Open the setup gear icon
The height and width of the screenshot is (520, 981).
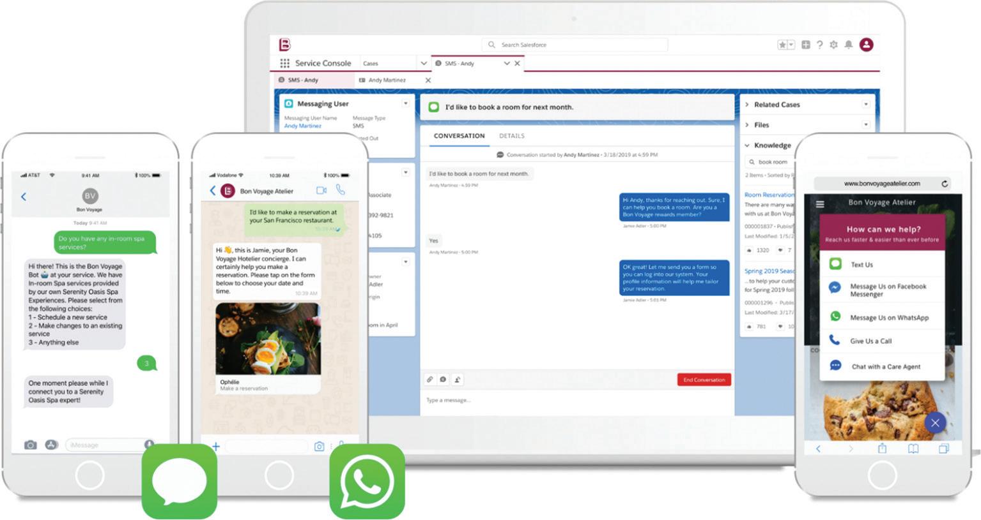[x=833, y=45]
